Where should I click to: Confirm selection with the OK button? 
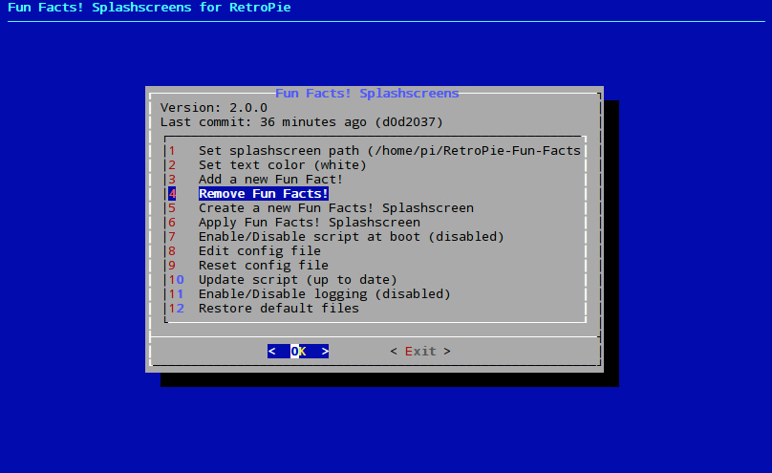[x=298, y=351]
